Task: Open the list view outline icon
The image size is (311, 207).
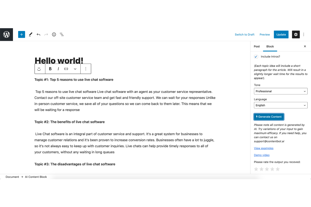Action: pyautogui.click(x=62, y=34)
